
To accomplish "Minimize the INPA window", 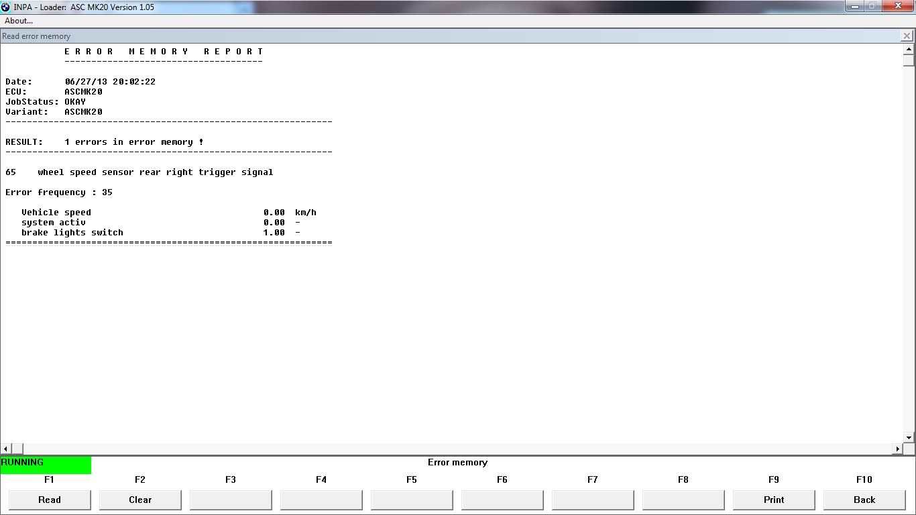I will (855, 6).
